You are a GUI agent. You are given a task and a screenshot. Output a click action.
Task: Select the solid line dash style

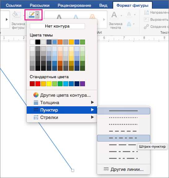point(123,111)
